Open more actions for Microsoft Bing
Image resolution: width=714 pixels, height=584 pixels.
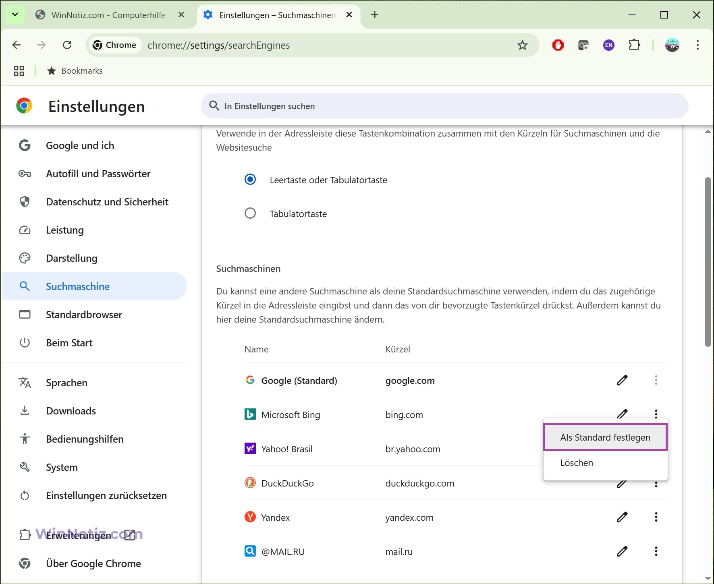pos(656,414)
